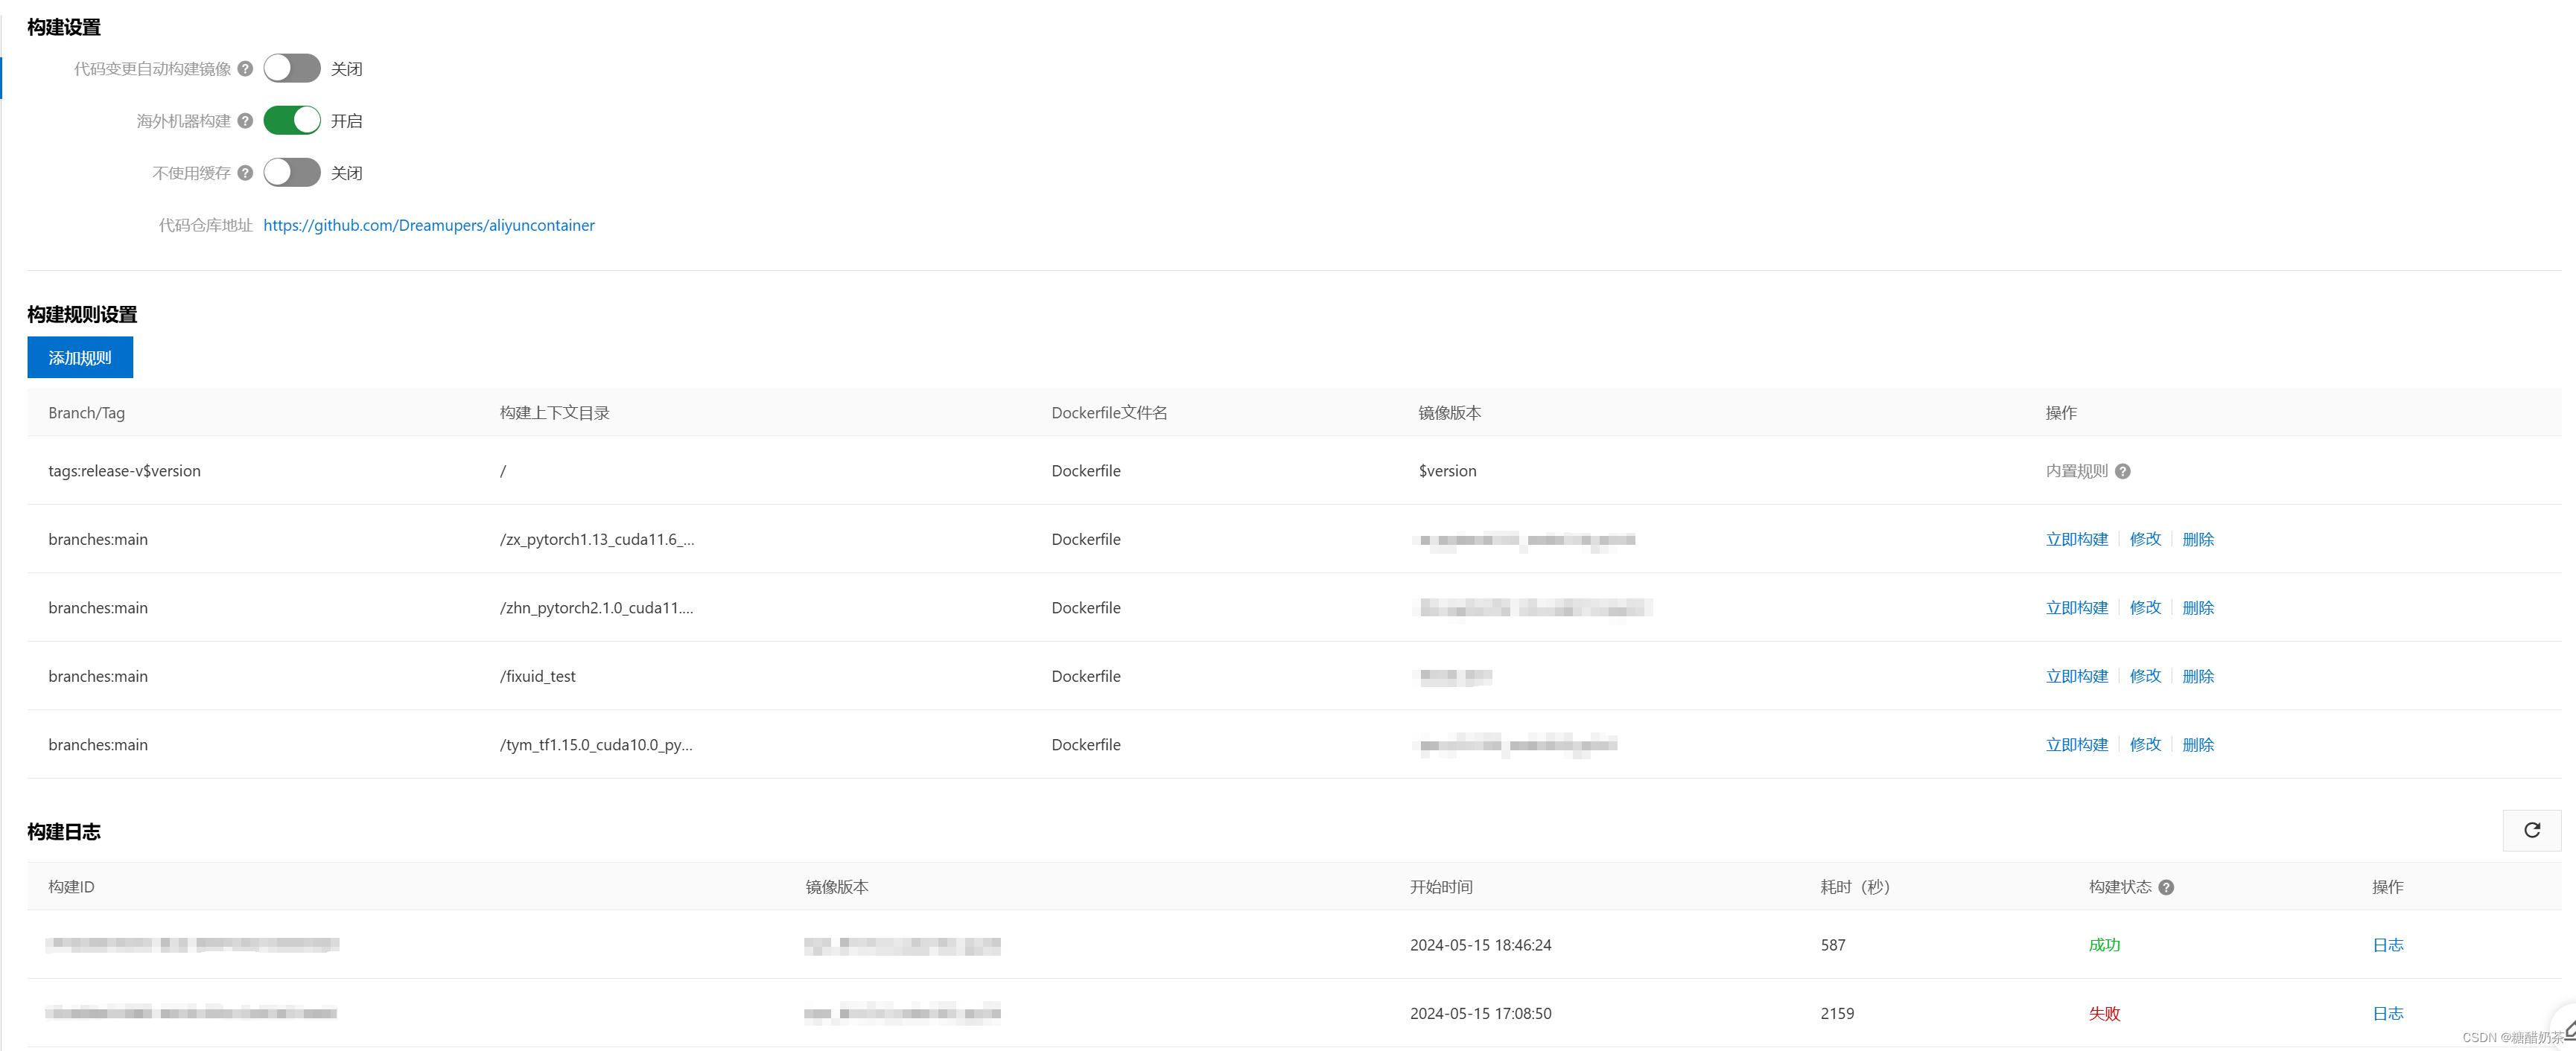Click 立即构建 for tym_tf1.15.0 rule
Image resolution: width=2576 pixels, height=1051 pixels.
(2076, 745)
